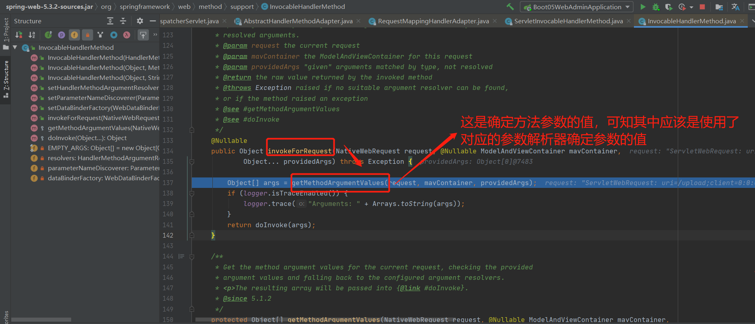Viewport: 755px width, 324px height.
Task: Switch to the AbstractHandlerMethodAdapter.java tab
Action: pyautogui.click(x=298, y=21)
